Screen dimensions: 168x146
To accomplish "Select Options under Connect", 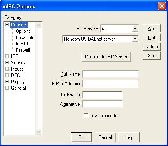I will click(23, 31).
